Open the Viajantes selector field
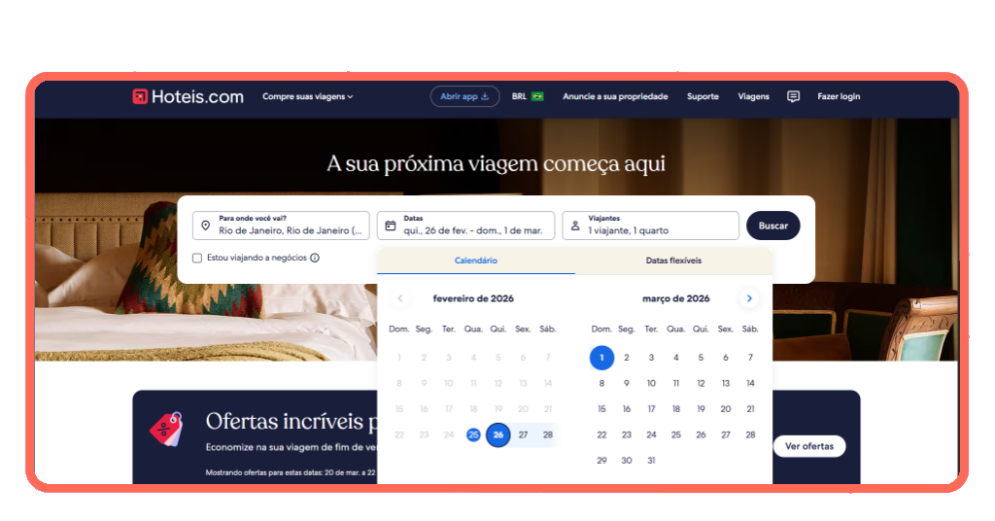Viewport: 995px width, 521px height. (650, 226)
